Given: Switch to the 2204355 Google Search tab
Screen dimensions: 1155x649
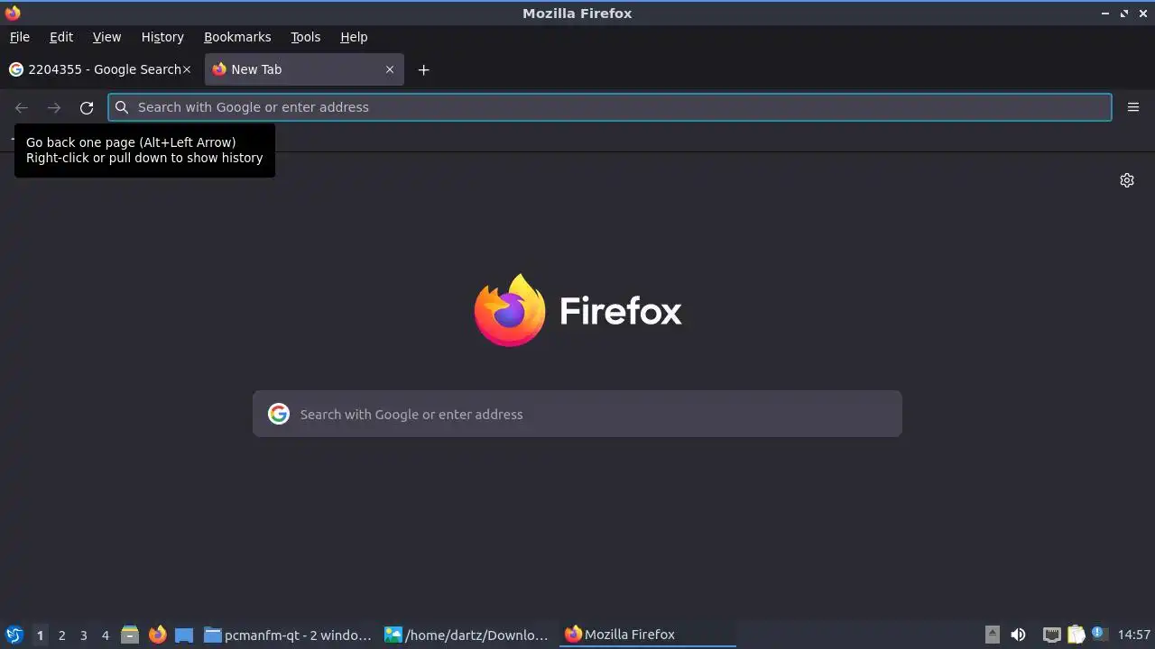Looking at the screenshot, I should click(99, 69).
